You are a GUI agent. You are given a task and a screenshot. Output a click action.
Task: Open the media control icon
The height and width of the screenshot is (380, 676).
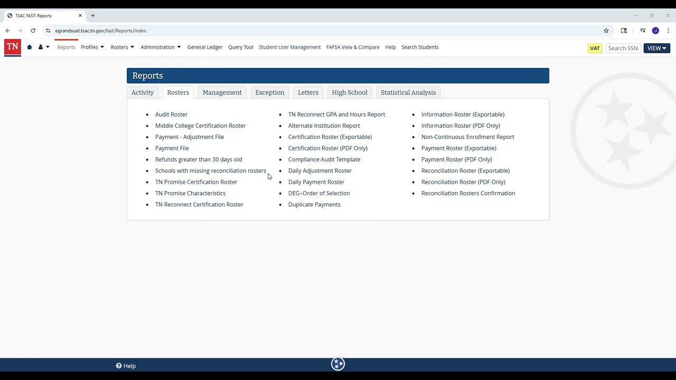click(643, 31)
